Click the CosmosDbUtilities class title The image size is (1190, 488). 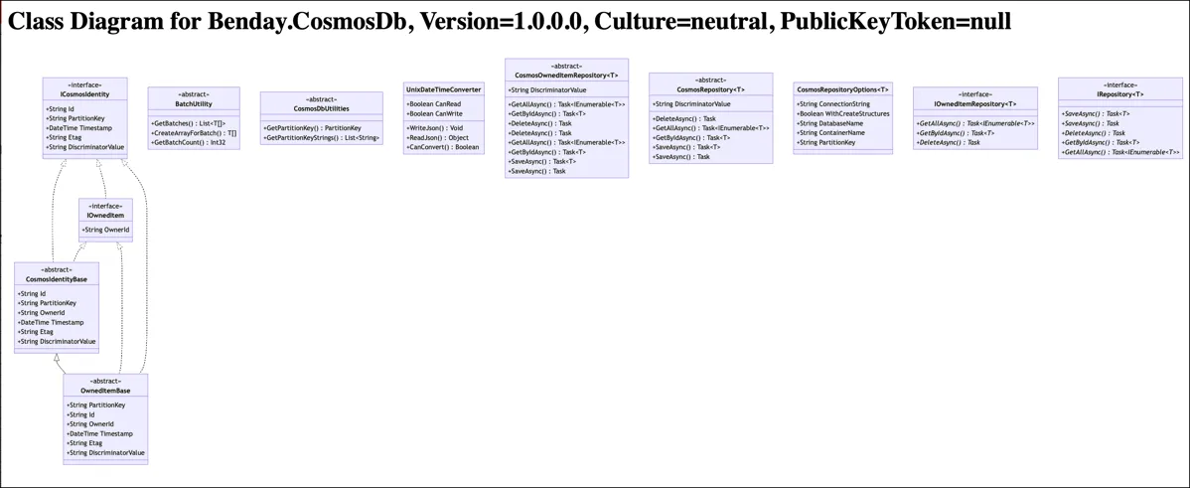[321, 108]
